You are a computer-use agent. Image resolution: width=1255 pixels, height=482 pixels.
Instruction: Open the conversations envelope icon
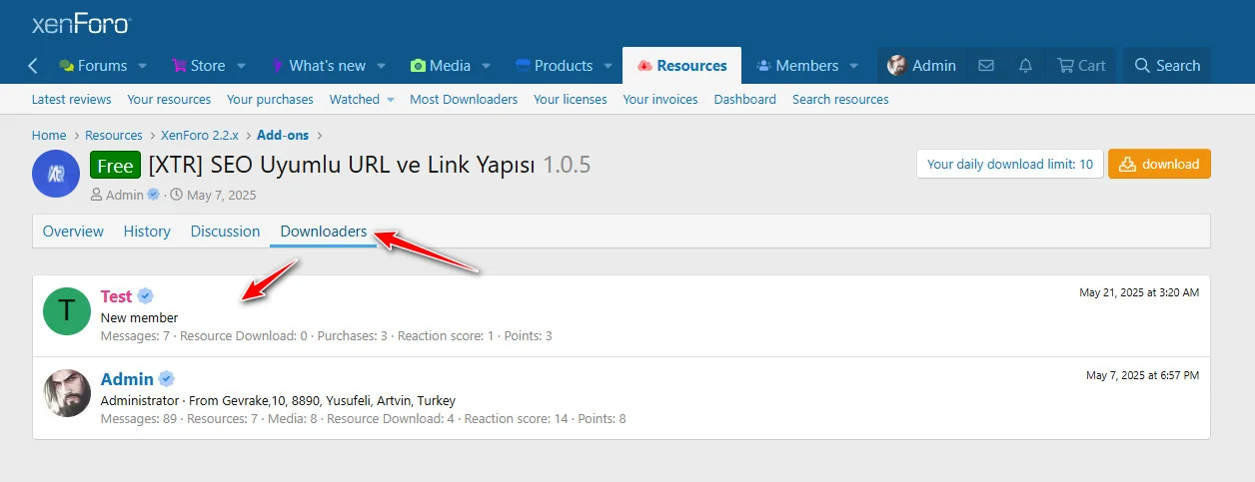(986, 66)
